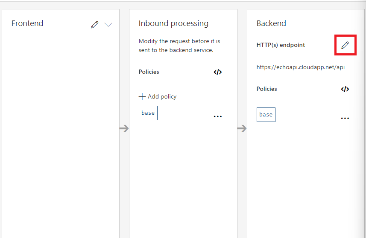Click the echoapi.cloudapp.net backend URL
The width and height of the screenshot is (366, 238).
300,67
